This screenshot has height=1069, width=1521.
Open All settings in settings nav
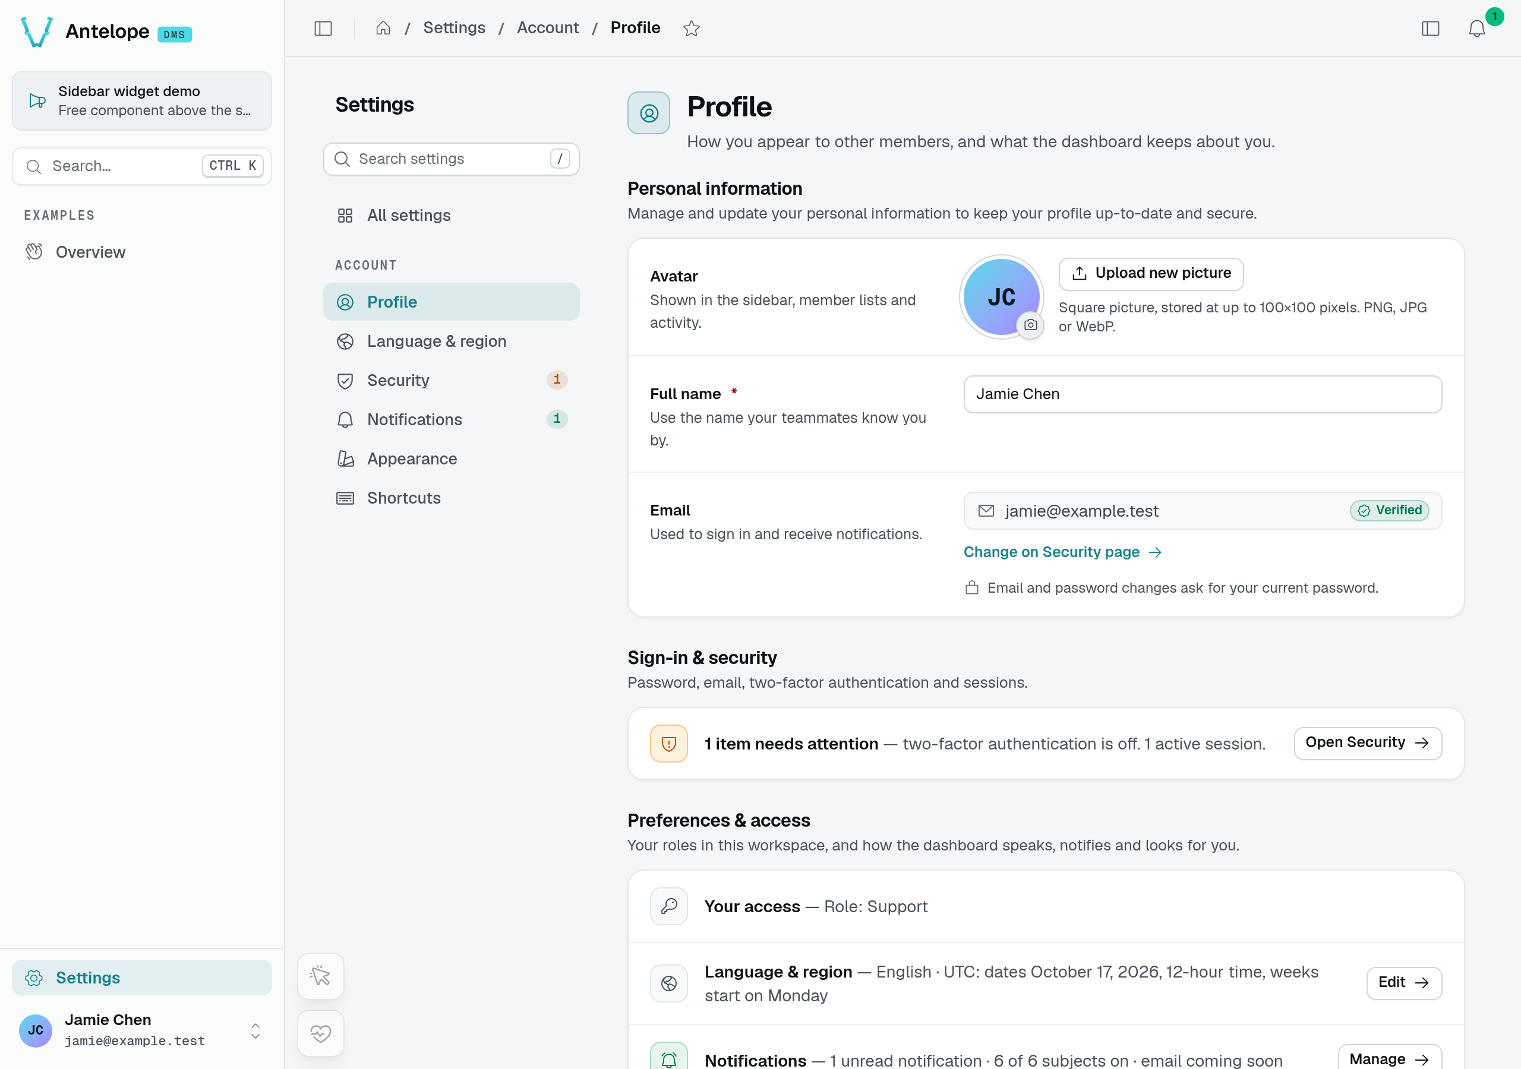tap(451, 215)
